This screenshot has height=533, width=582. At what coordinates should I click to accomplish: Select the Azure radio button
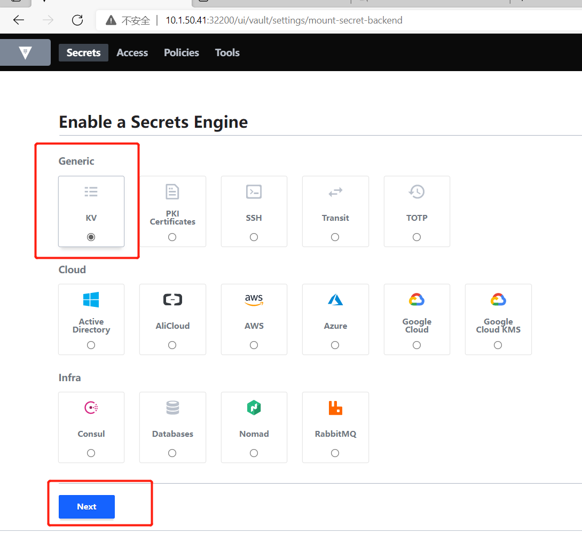point(335,345)
